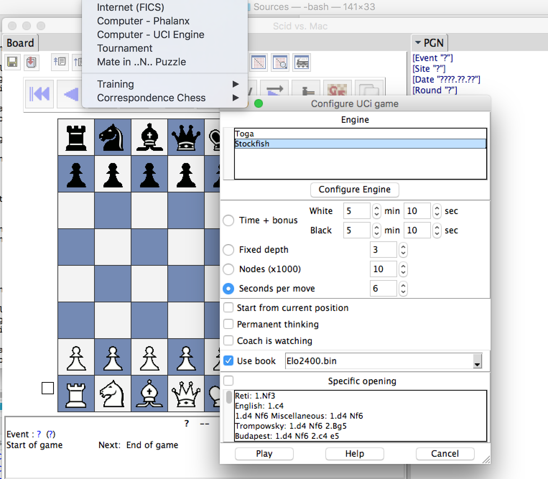The height and width of the screenshot is (479, 548).
Task: Adjust the Seconds per move stepper
Action: pos(403,289)
